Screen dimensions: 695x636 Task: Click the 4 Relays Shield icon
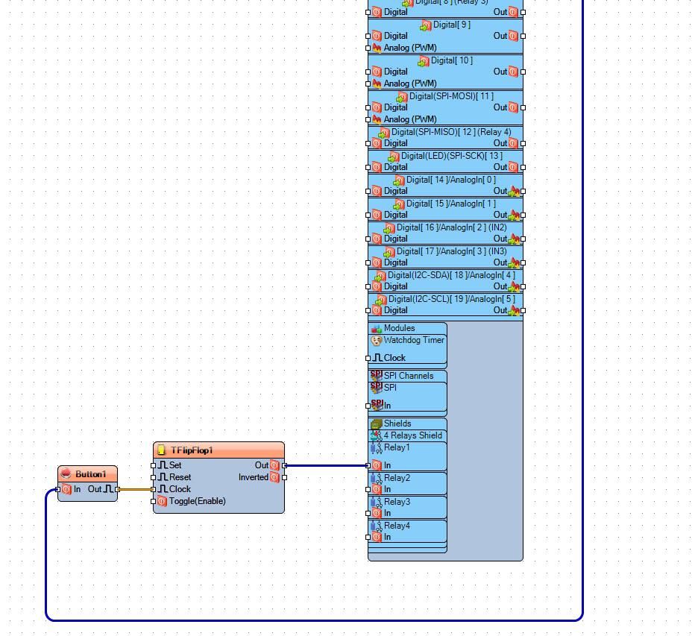[x=377, y=435]
